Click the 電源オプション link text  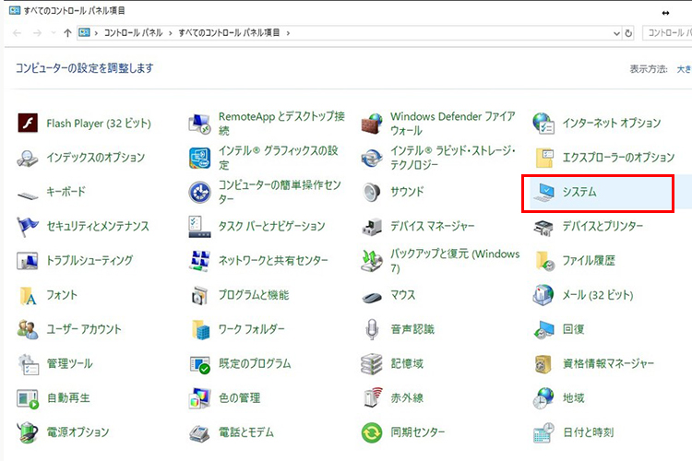[x=78, y=431]
